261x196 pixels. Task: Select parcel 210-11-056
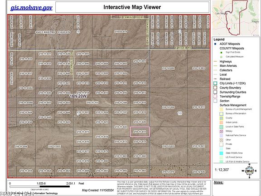(x=21, y=147)
